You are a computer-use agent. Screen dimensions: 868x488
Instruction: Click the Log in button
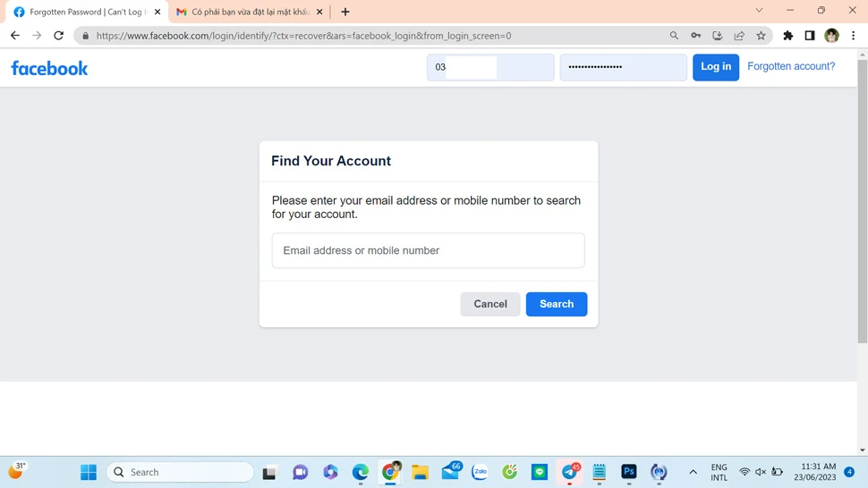716,67
